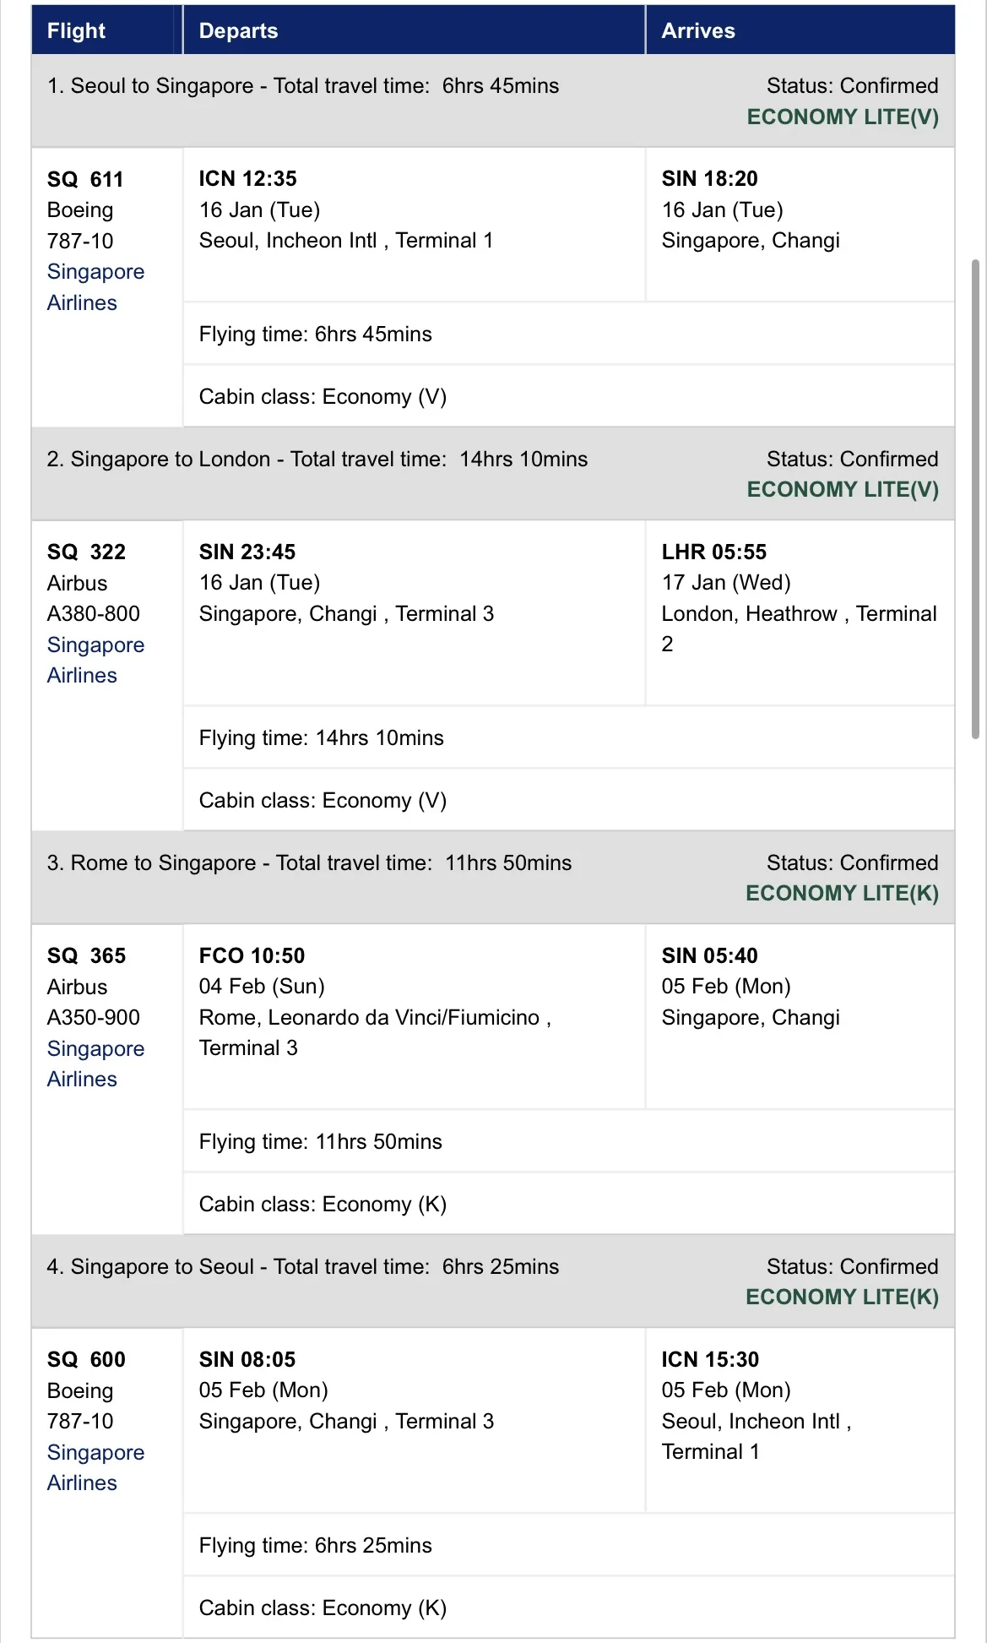The height and width of the screenshot is (1643, 987).
Task: Select the Rome to Singapore segment heading
Action: pyautogui.click(x=309, y=863)
